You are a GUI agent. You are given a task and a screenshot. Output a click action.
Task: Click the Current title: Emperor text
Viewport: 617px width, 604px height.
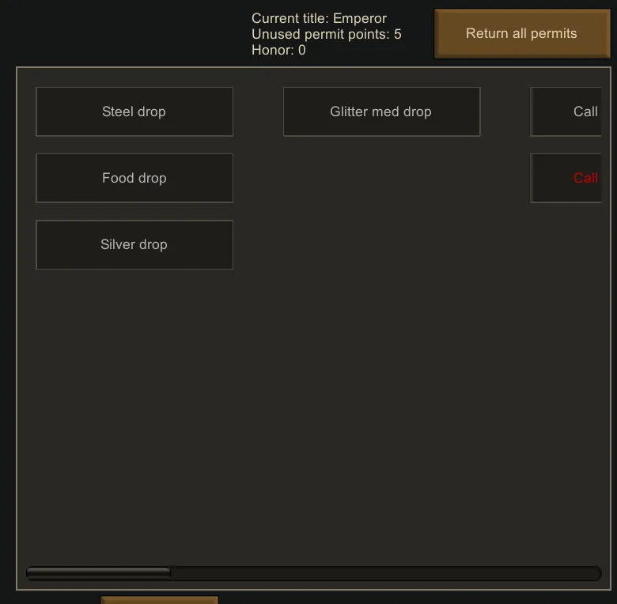[x=319, y=18]
